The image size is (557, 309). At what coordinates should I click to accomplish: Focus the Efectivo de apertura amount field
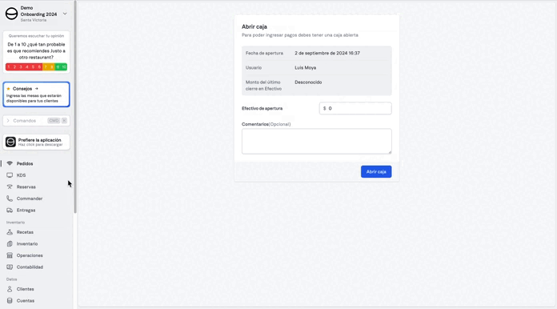click(355, 108)
